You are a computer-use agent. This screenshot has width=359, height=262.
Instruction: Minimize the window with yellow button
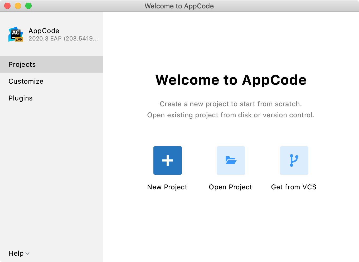[x=18, y=6]
